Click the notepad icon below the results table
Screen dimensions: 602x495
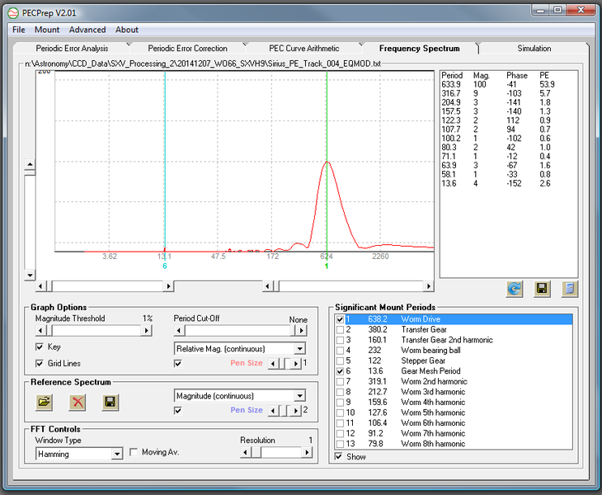point(569,289)
